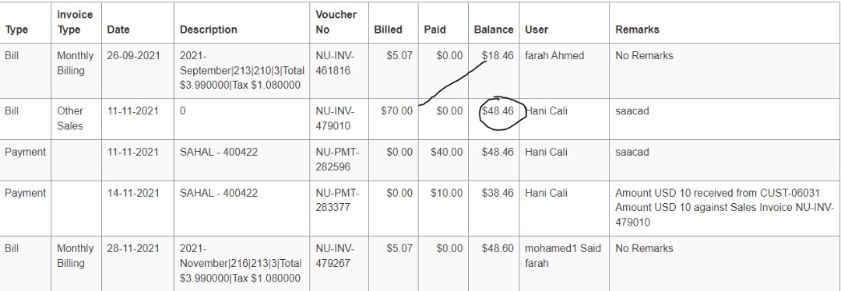Click the Balance column header
Screen dimensions: 841x291
pos(494,30)
